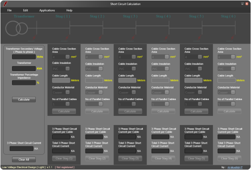251x170 pixels.
Task: Click the Clear Stag (5) button
Action: (197, 158)
